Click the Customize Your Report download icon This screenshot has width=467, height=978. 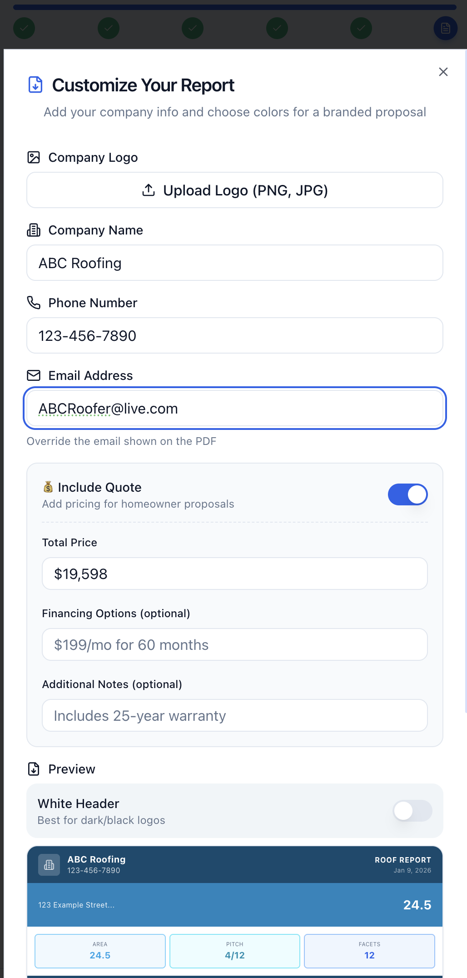click(35, 85)
